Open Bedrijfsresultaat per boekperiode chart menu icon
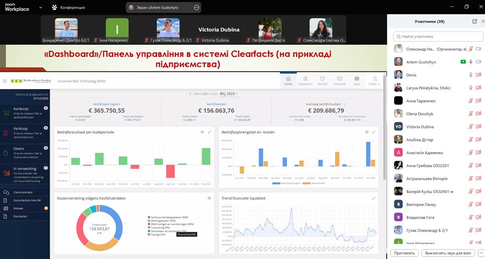Screen dimensions: 485x259 click(x=202, y=132)
